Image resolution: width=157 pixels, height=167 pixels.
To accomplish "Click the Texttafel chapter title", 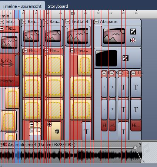I will click(x=80, y=22).
